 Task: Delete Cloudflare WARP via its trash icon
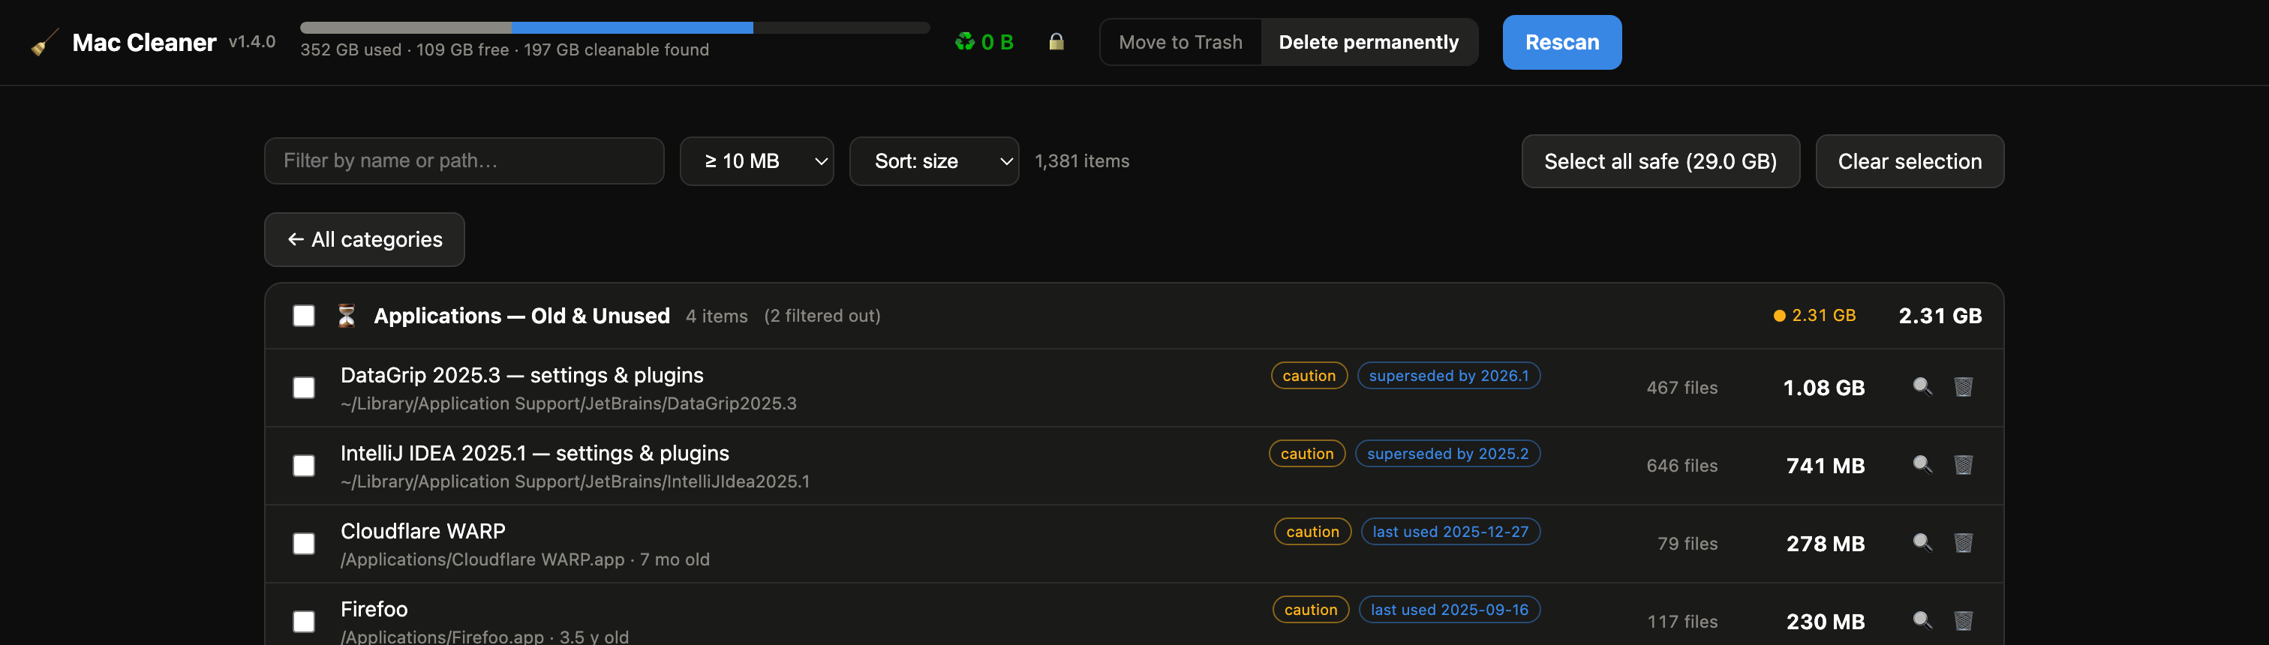click(x=1964, y=543)
